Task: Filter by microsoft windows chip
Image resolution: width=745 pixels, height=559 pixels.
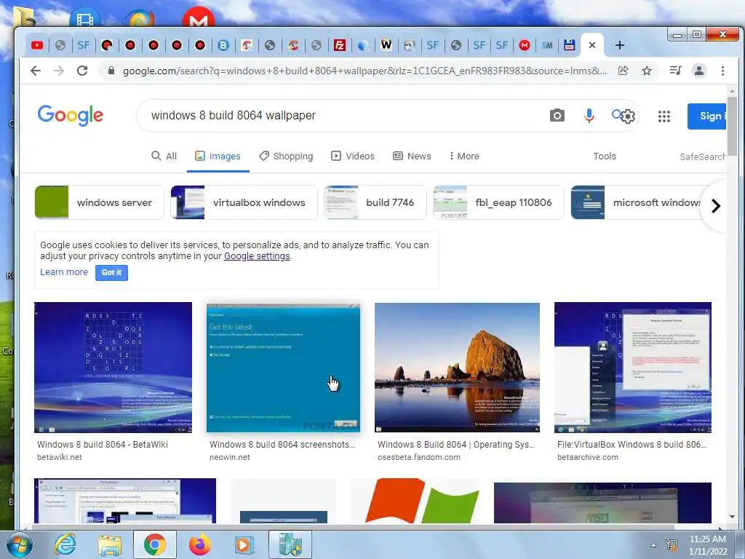Action: (x=637, y=202)
